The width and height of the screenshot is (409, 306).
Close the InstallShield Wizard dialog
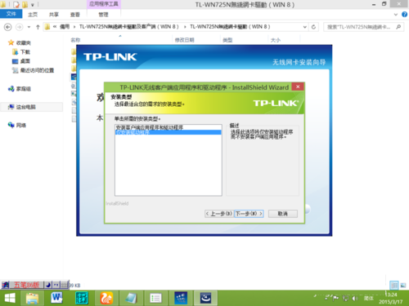click(x=298, y=86)
